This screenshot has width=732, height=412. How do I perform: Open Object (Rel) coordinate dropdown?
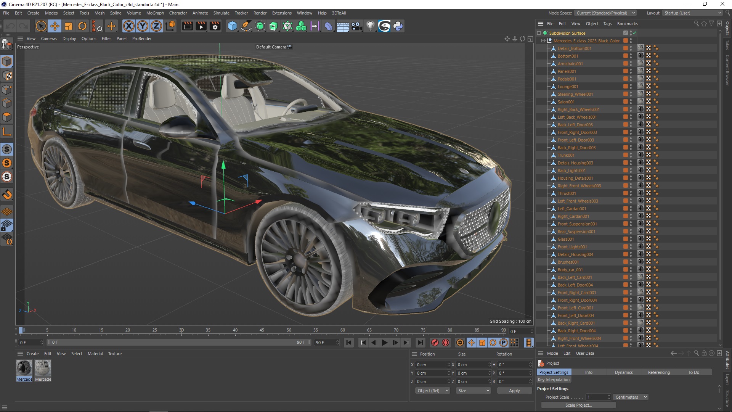click(x=433, y=391)
